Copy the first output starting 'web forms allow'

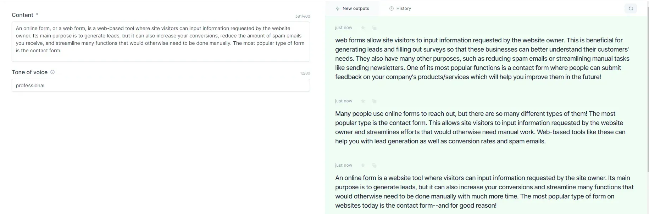point(374,28)
